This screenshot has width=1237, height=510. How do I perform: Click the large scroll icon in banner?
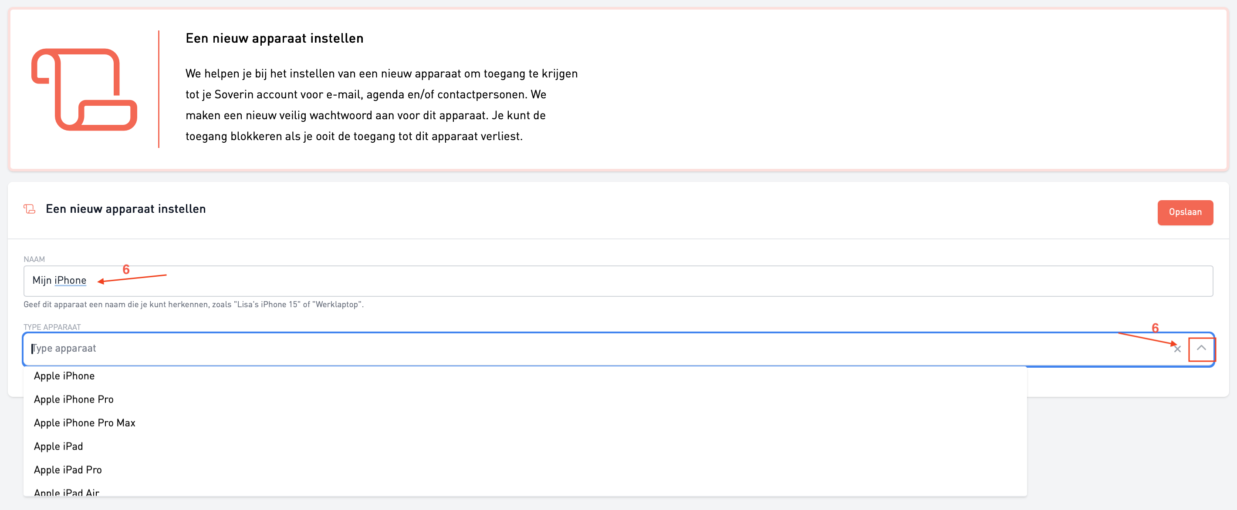click(84, 90)
